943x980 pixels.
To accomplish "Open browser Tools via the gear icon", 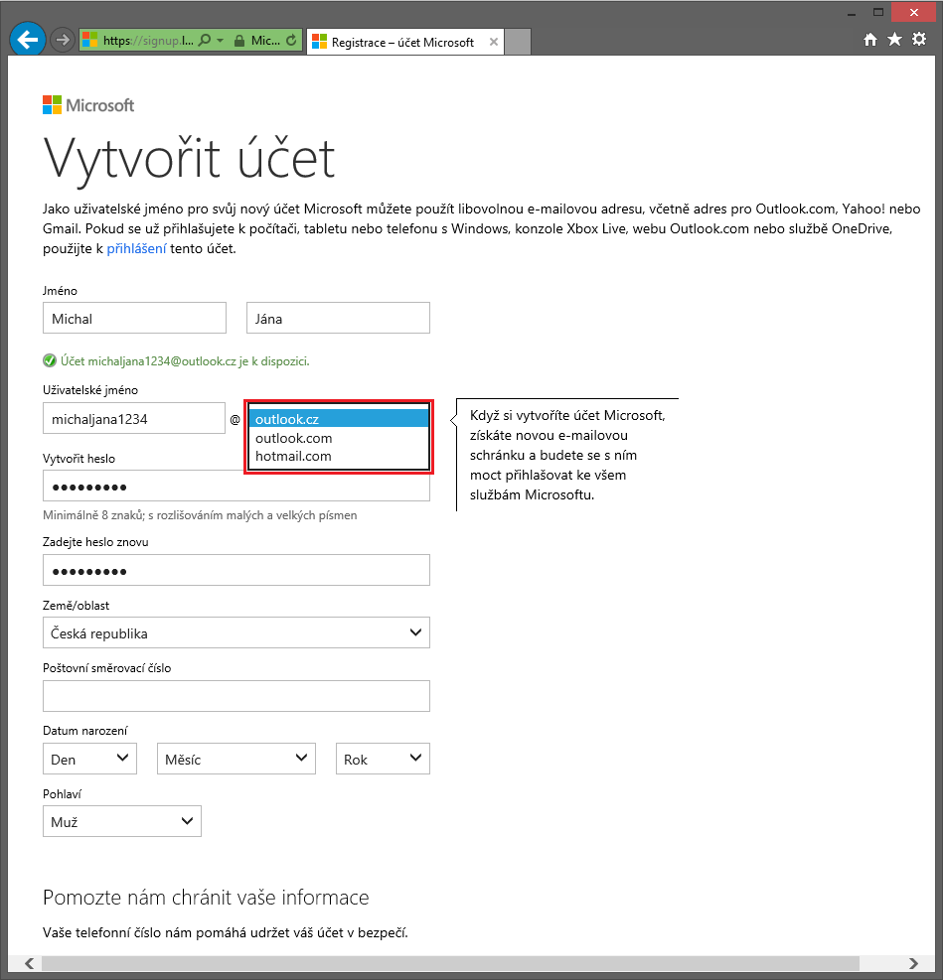I will pos(919,41).
